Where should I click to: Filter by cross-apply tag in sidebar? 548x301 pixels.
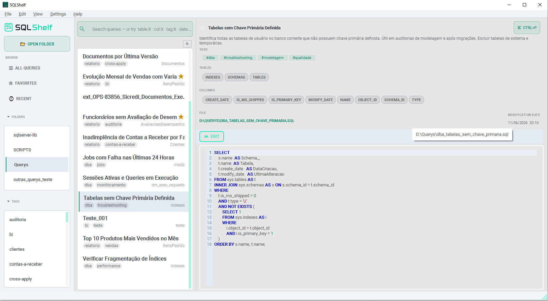point(35,279)
